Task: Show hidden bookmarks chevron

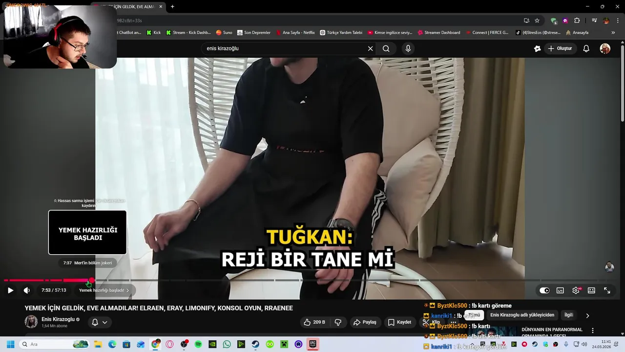Action: 613,33
